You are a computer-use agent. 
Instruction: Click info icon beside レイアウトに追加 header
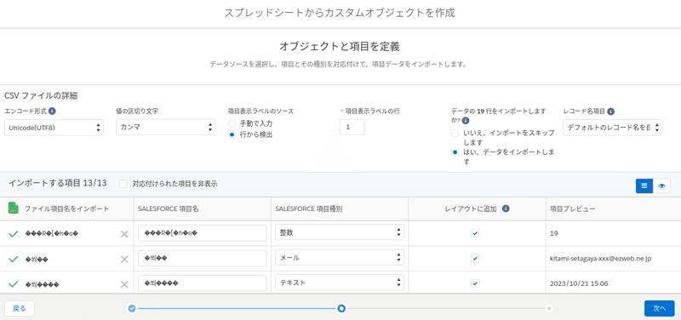(x=506, y=209)
